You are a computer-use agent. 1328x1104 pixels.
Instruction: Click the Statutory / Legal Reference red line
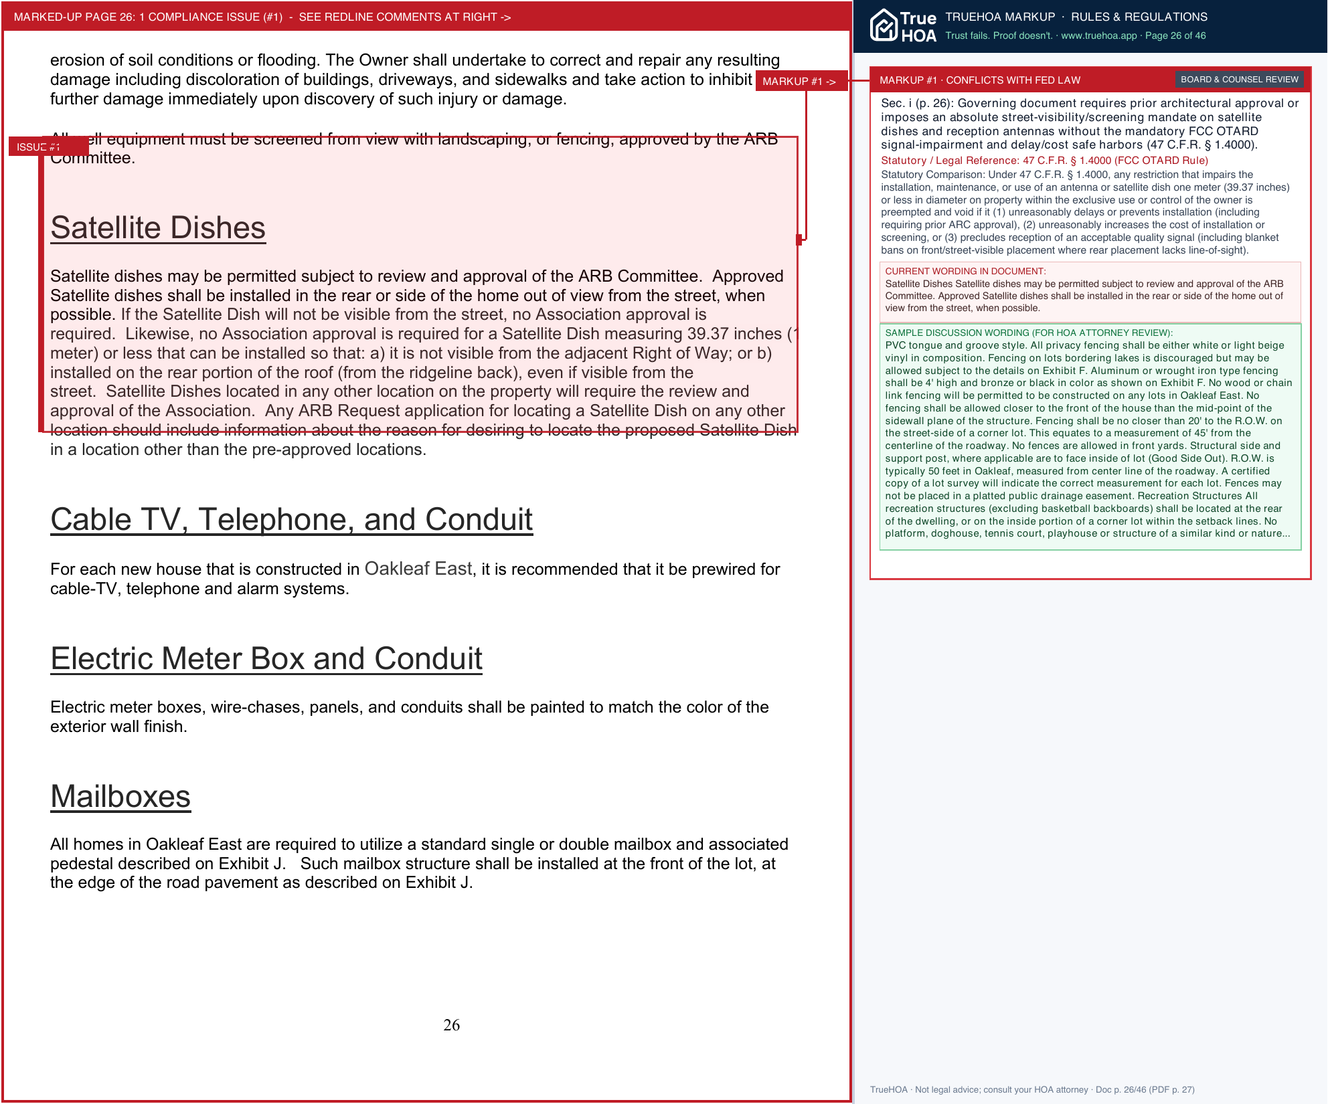[1044, 161]
